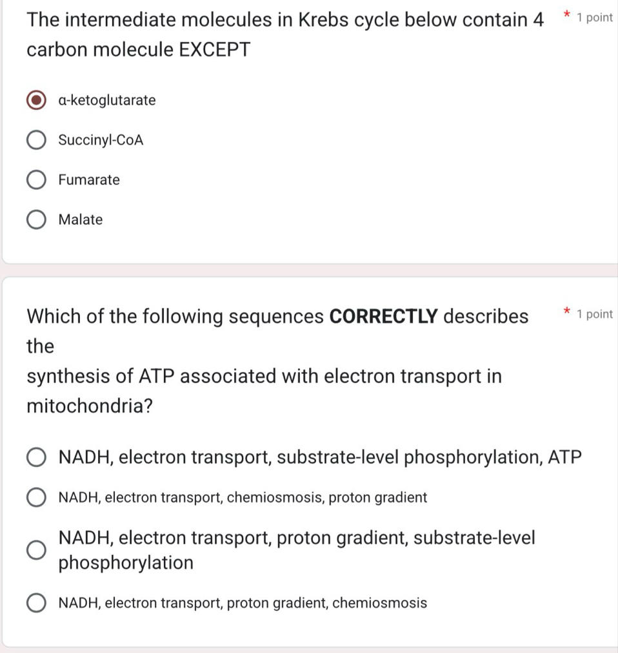The width and height of the screenshot is (618, 653).
Task: Select the proton gradient substrate-level phosphorylation option
Action: 37,549
